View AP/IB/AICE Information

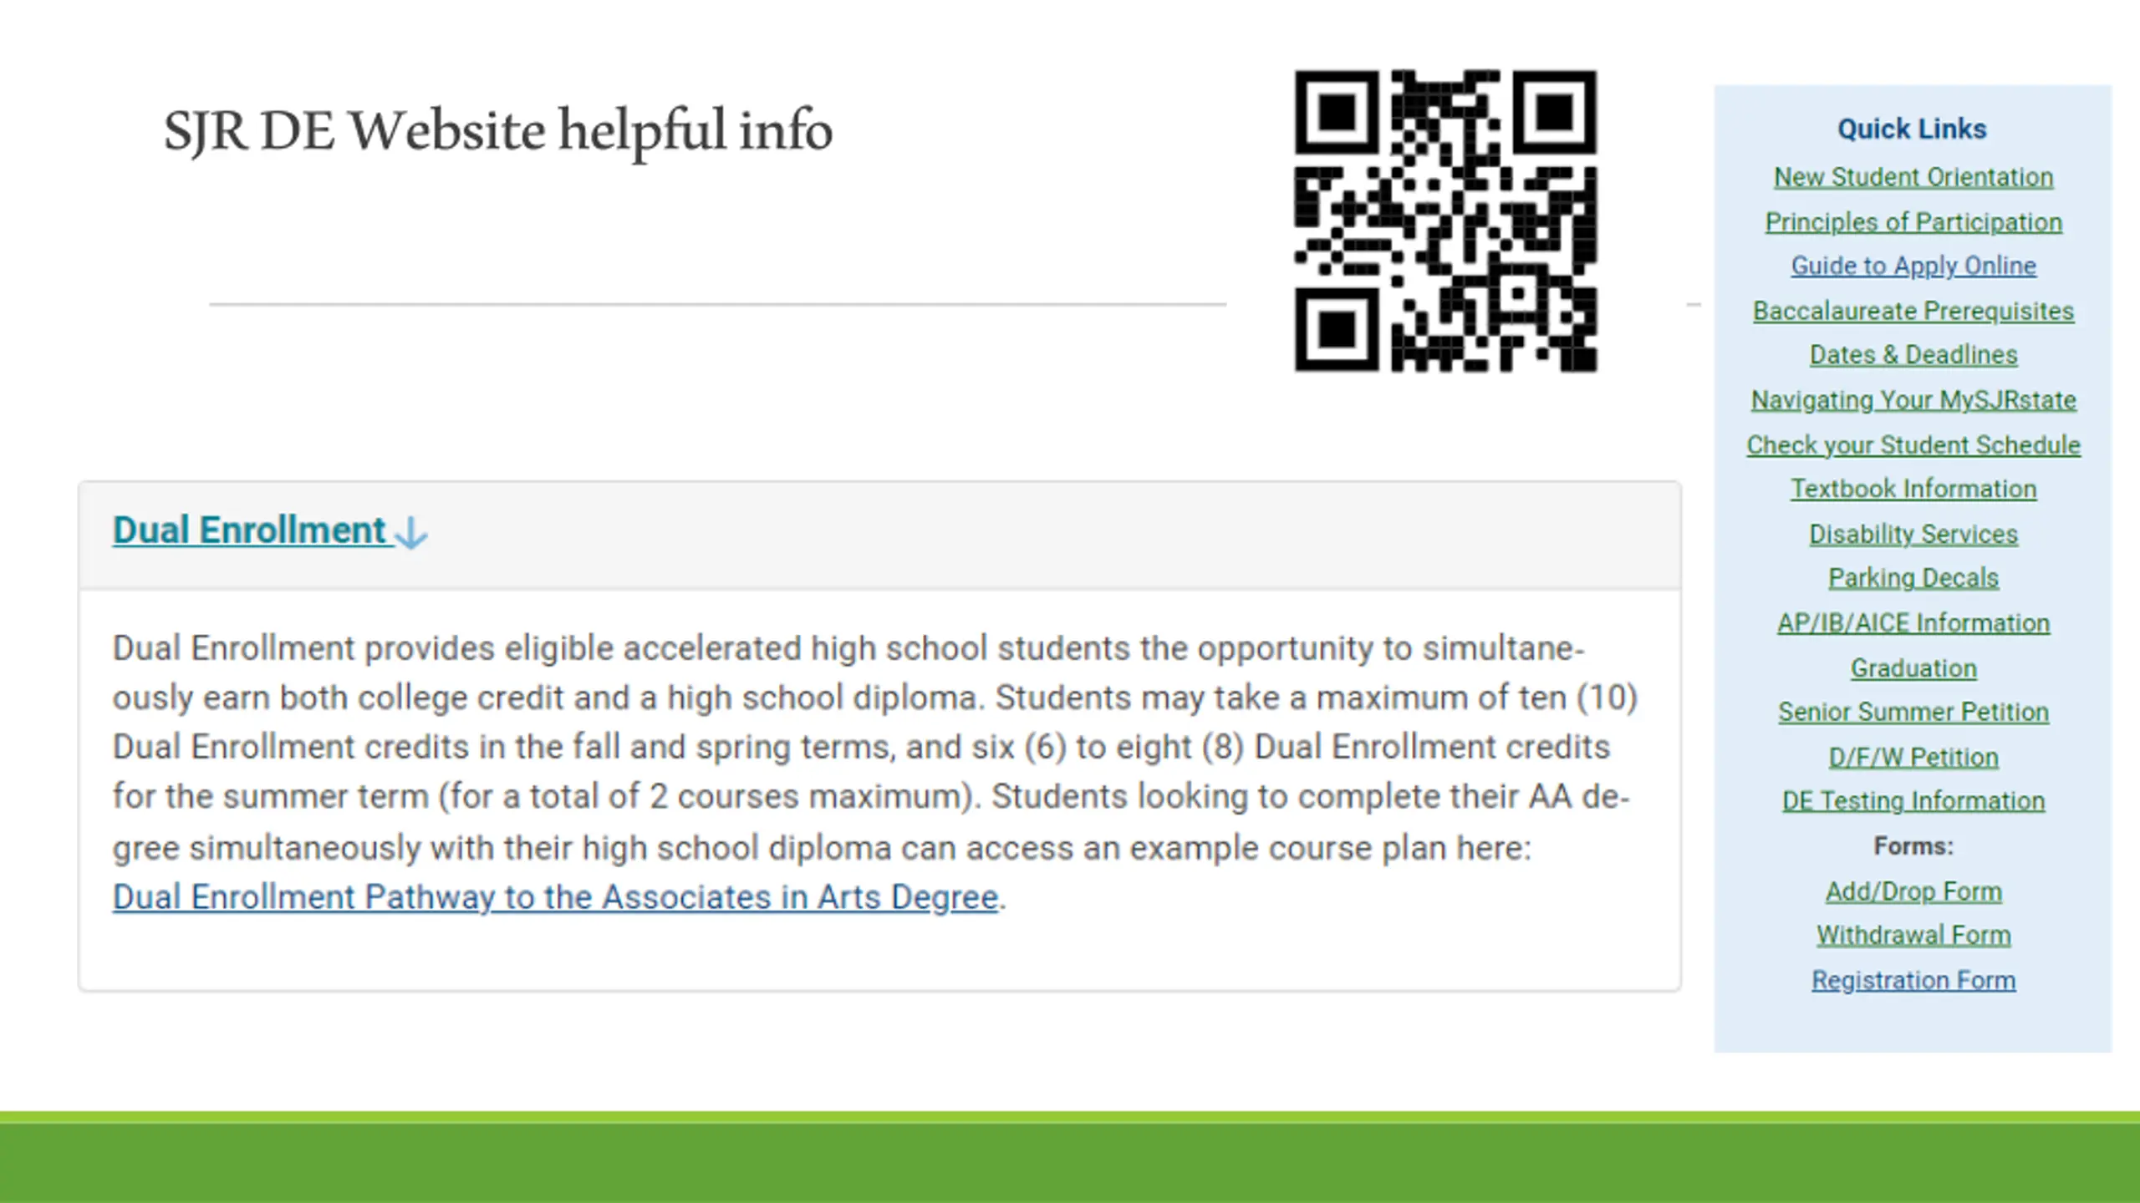(x=1913, y=623)
